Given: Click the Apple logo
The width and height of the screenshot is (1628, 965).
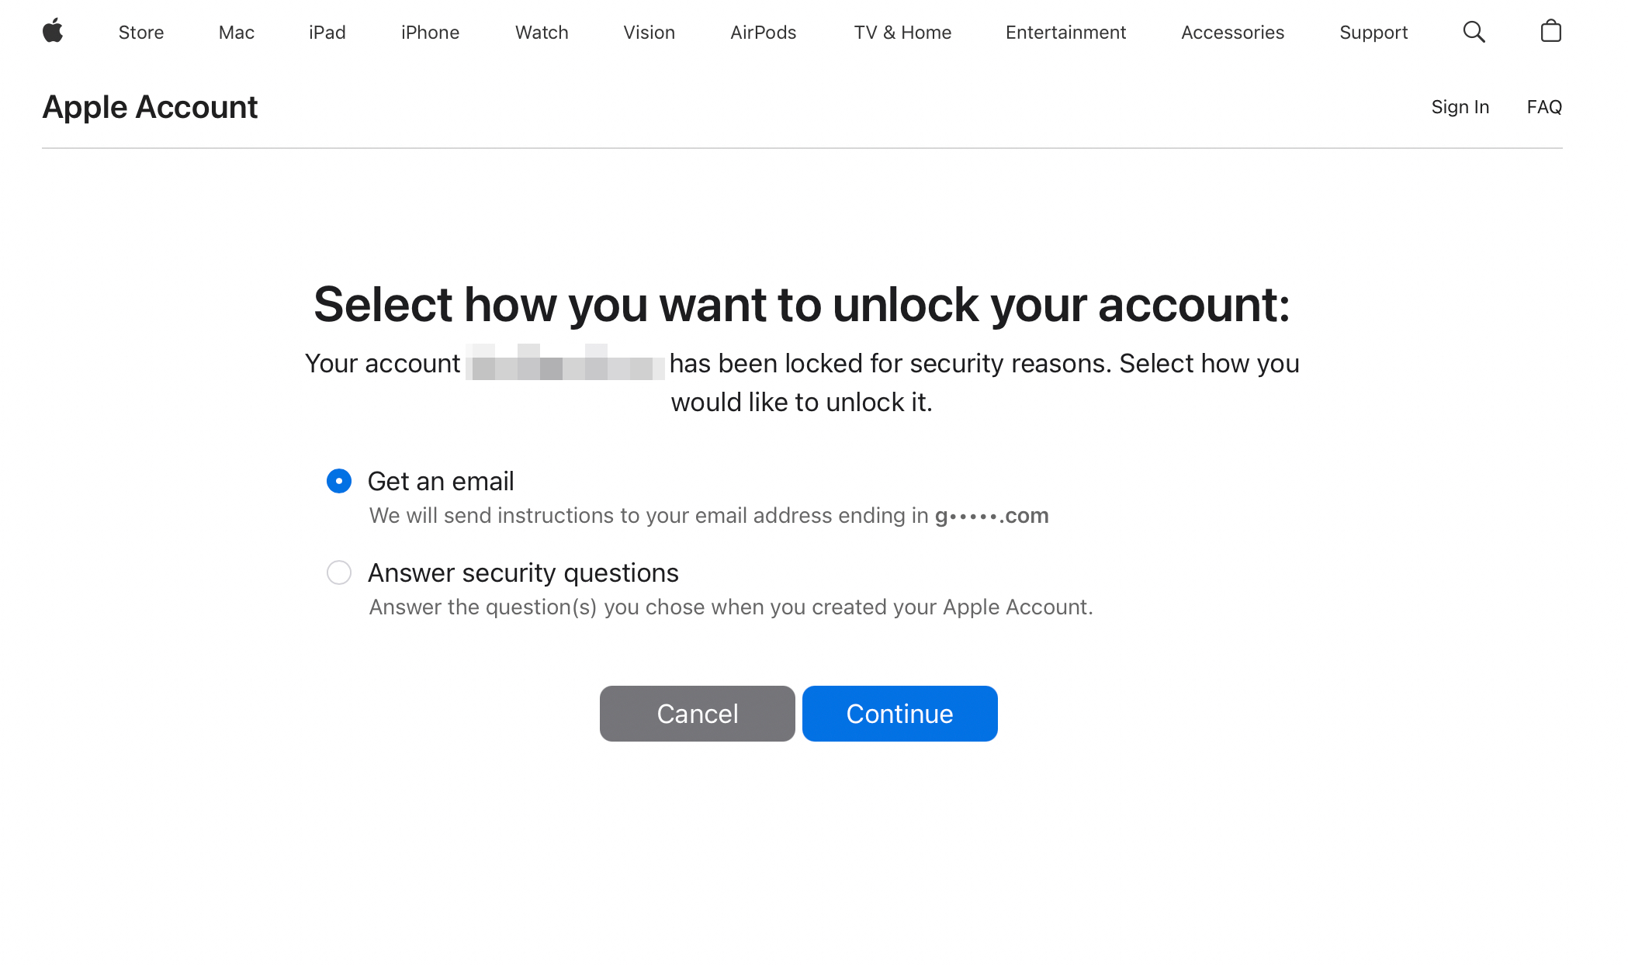Looking at the screenshot, I should 53,32.
